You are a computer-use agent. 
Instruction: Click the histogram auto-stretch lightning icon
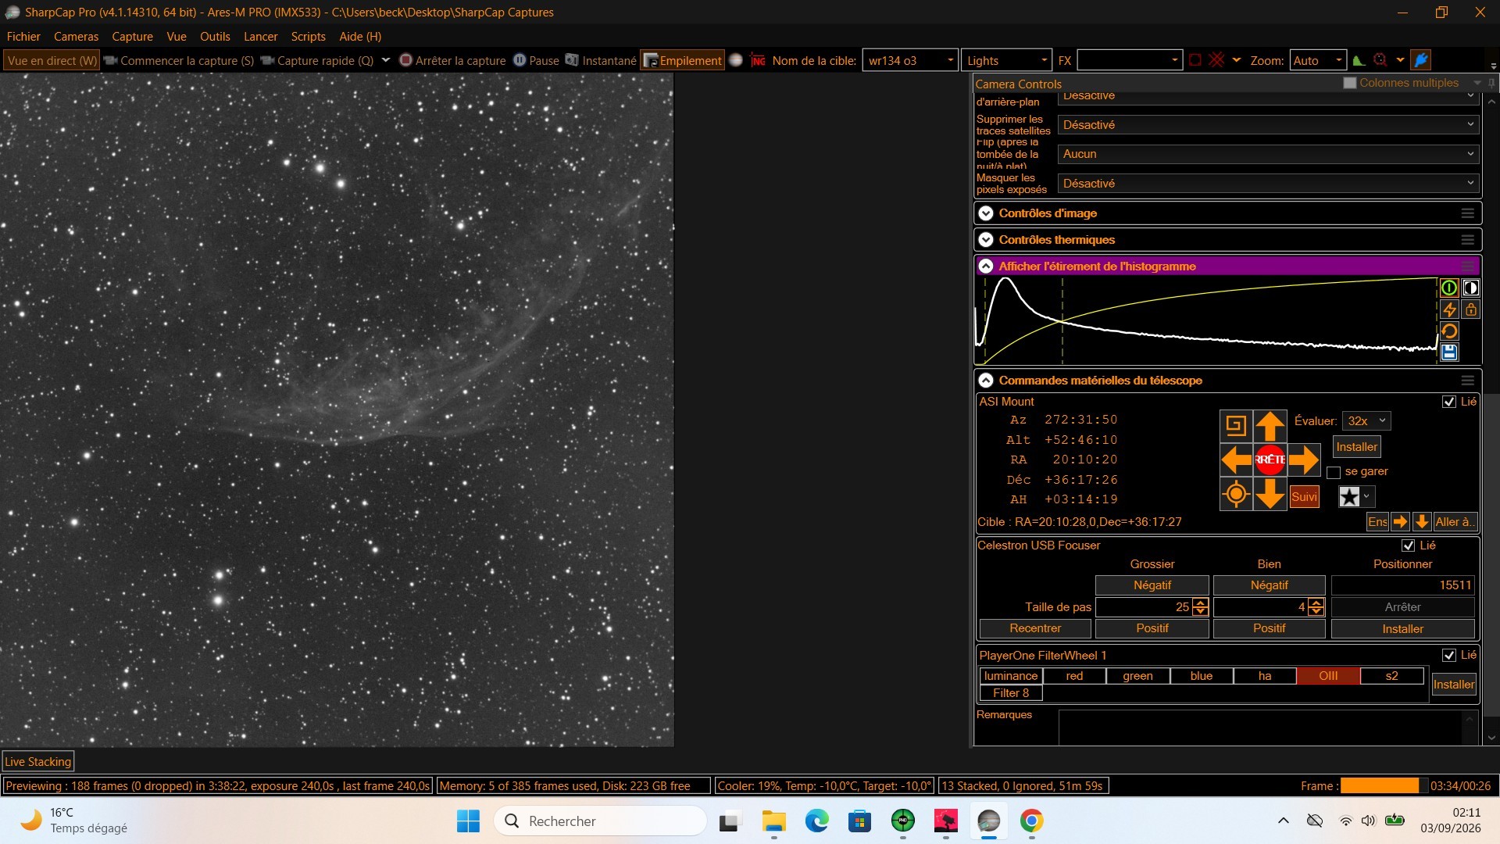tap(1449, 309)
